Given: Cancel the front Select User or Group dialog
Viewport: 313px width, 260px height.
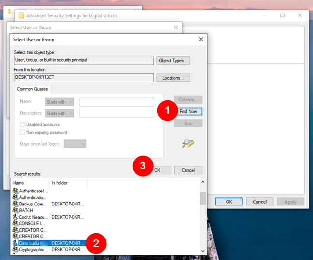Looking at the screenshot, I should [x=188, y=170].
